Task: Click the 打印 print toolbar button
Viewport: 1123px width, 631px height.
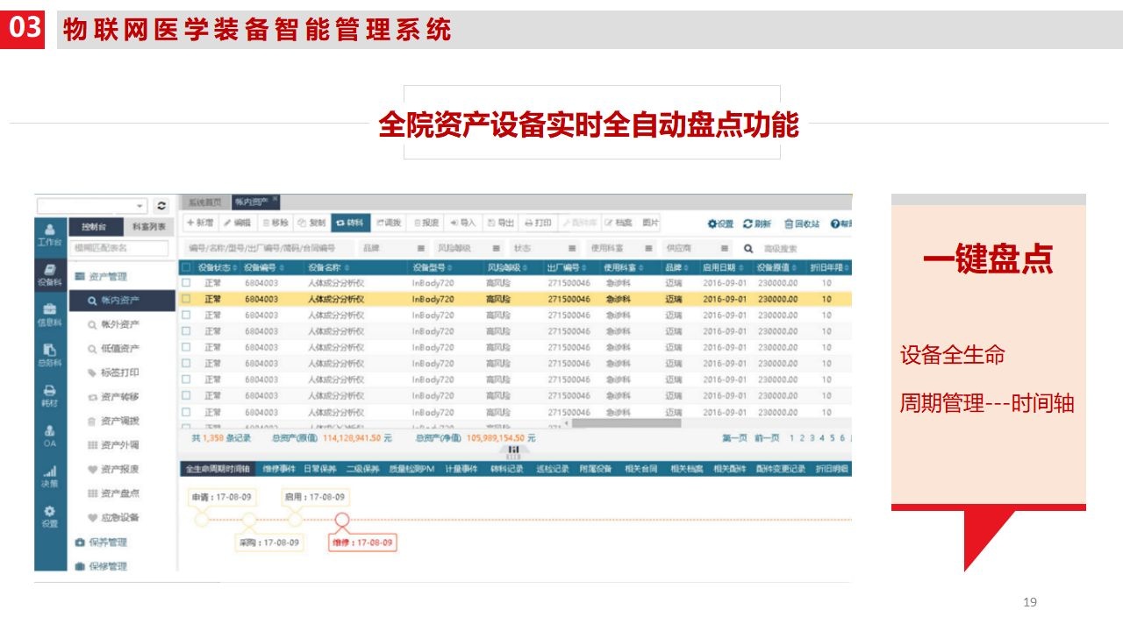Action: click(x=538, y=223)
